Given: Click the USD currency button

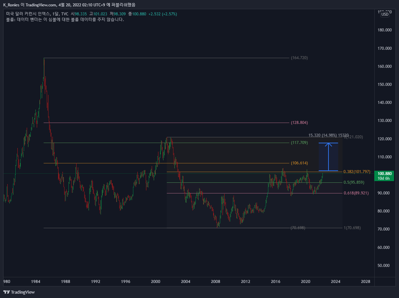Looking at the screenshot, I should [385, 14].
